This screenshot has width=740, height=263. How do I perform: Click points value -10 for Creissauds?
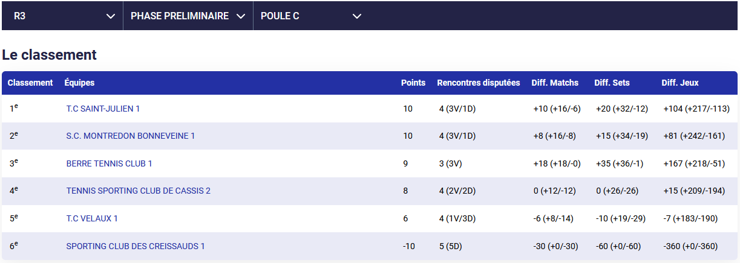408,246
